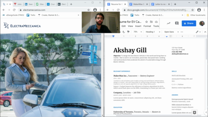Open the Heading 1 style dropdown
This screenshot has width=208, height=117.
click(x=153, y=32)
